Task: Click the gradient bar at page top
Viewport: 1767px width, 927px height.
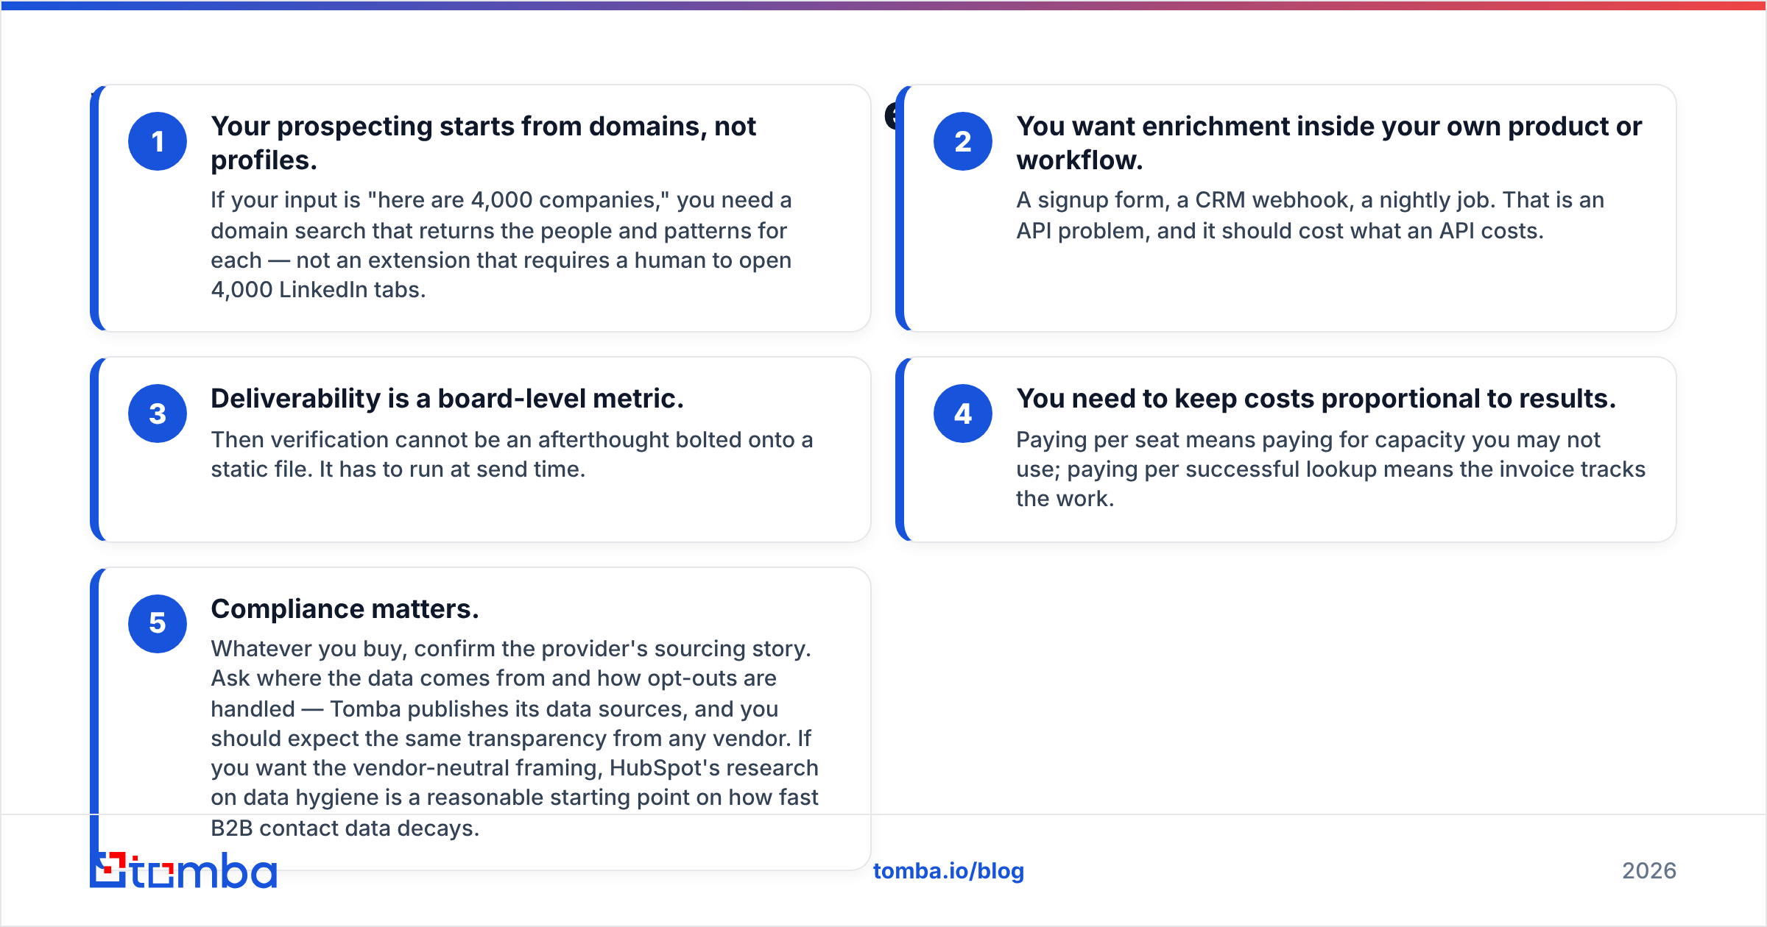Action: coord(883,5)
